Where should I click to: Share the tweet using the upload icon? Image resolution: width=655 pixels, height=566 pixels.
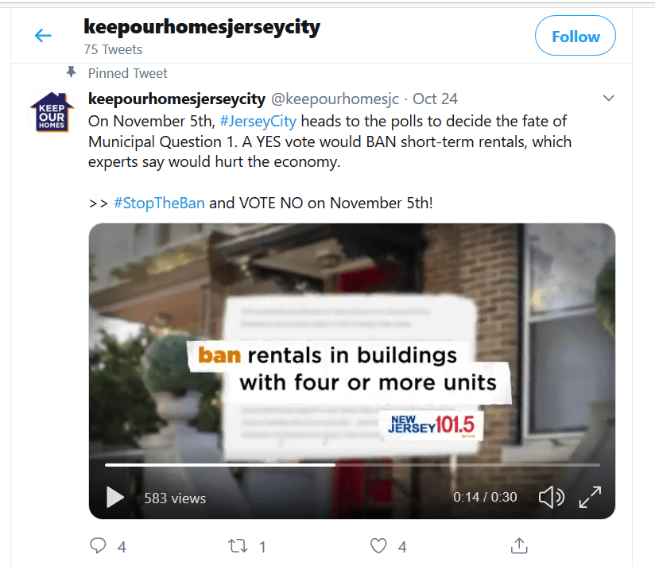click(519, 546)
